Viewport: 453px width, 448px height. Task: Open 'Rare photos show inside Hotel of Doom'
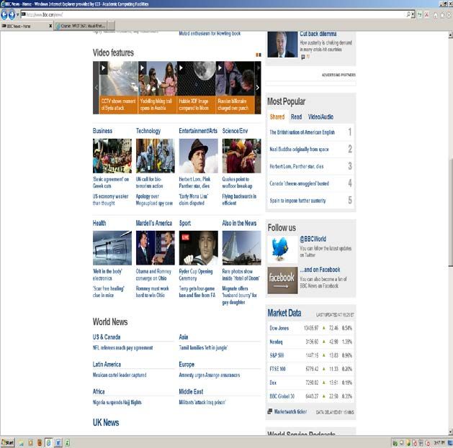241,275
